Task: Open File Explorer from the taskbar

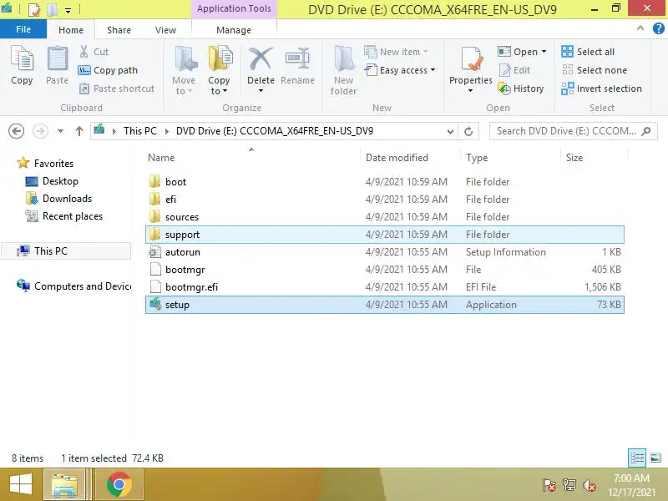Action: [x=65, y=485]
